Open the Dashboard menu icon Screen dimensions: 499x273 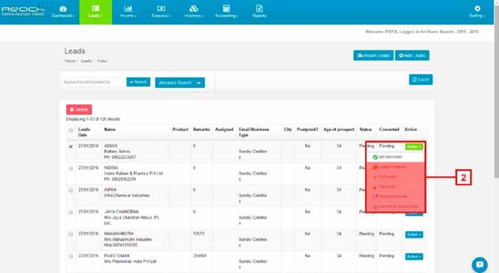pyautogui.click(x=63, y=9)
